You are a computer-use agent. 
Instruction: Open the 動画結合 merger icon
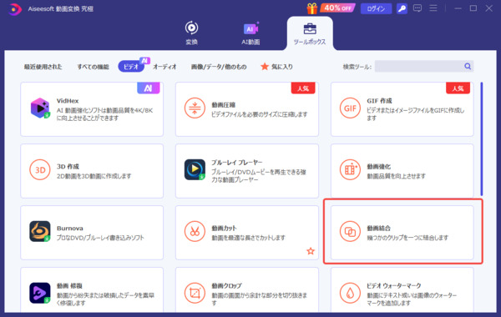click(350, 231)
